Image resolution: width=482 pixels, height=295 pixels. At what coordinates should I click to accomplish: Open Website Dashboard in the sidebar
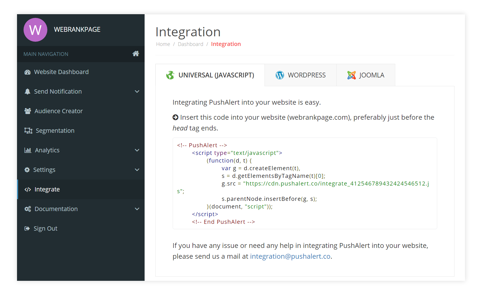pos(81,72)
